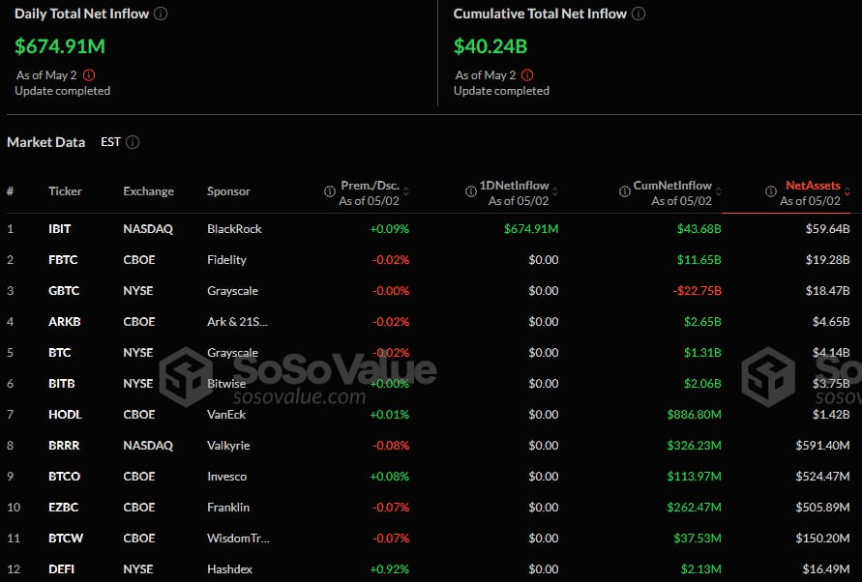
Task: Click info icon before 1DNetInflow column header
Action: 471,191
